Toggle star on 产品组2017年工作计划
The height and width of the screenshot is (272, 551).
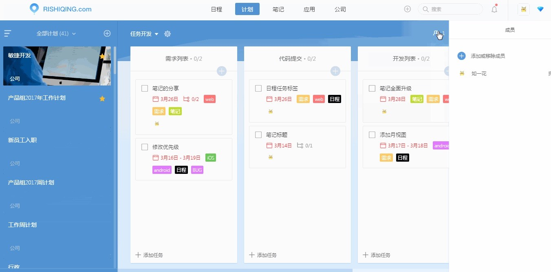click(x=102, y=99)
